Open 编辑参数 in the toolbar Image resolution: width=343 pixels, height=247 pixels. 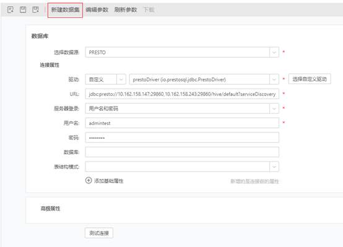click(x=97, y=10)
